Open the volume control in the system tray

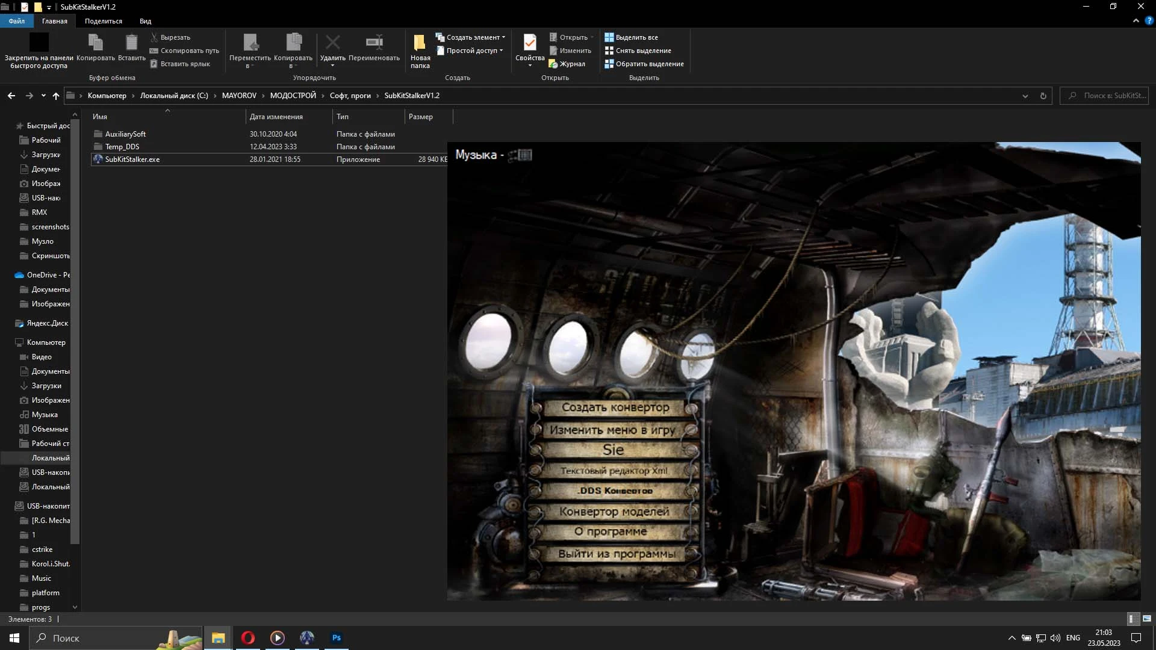click(1057, 639)
